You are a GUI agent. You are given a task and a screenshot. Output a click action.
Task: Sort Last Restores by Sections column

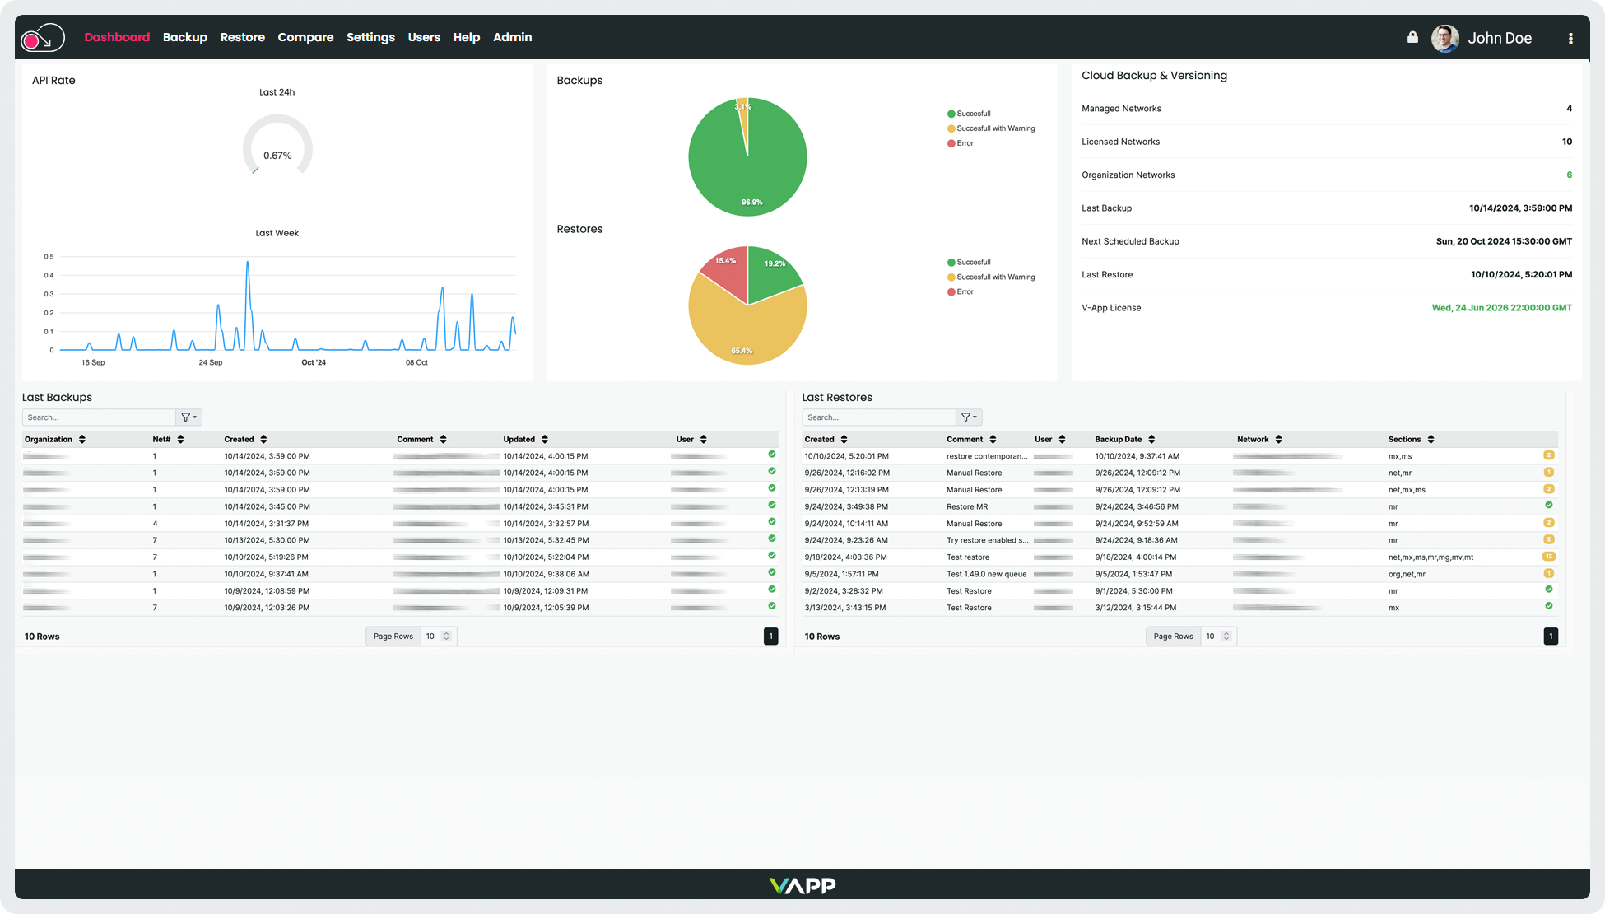tap(1431, 440)
